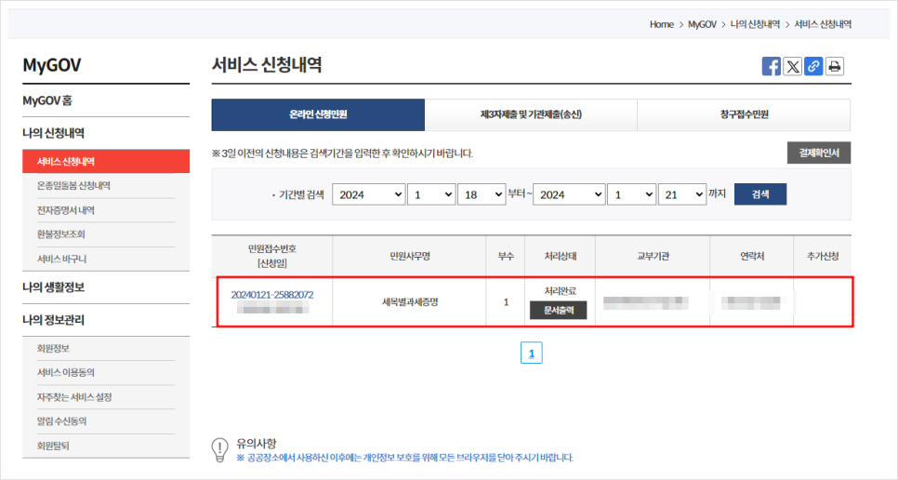Open application number 20240121-25882072 link
This screenshot has width=898, height=480.
(272, 295)
